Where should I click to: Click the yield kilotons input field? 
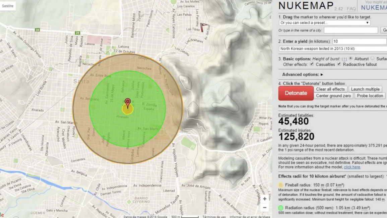coord(360,41)
